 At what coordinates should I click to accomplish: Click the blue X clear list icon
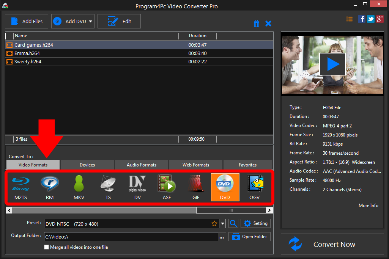point(268,24)
